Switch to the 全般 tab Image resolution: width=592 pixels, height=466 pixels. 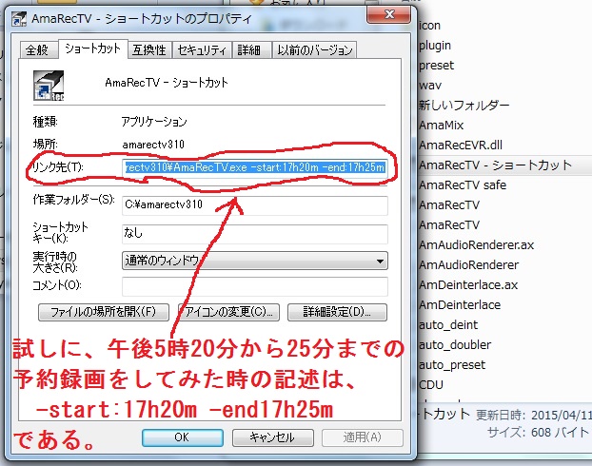(37, 49)
